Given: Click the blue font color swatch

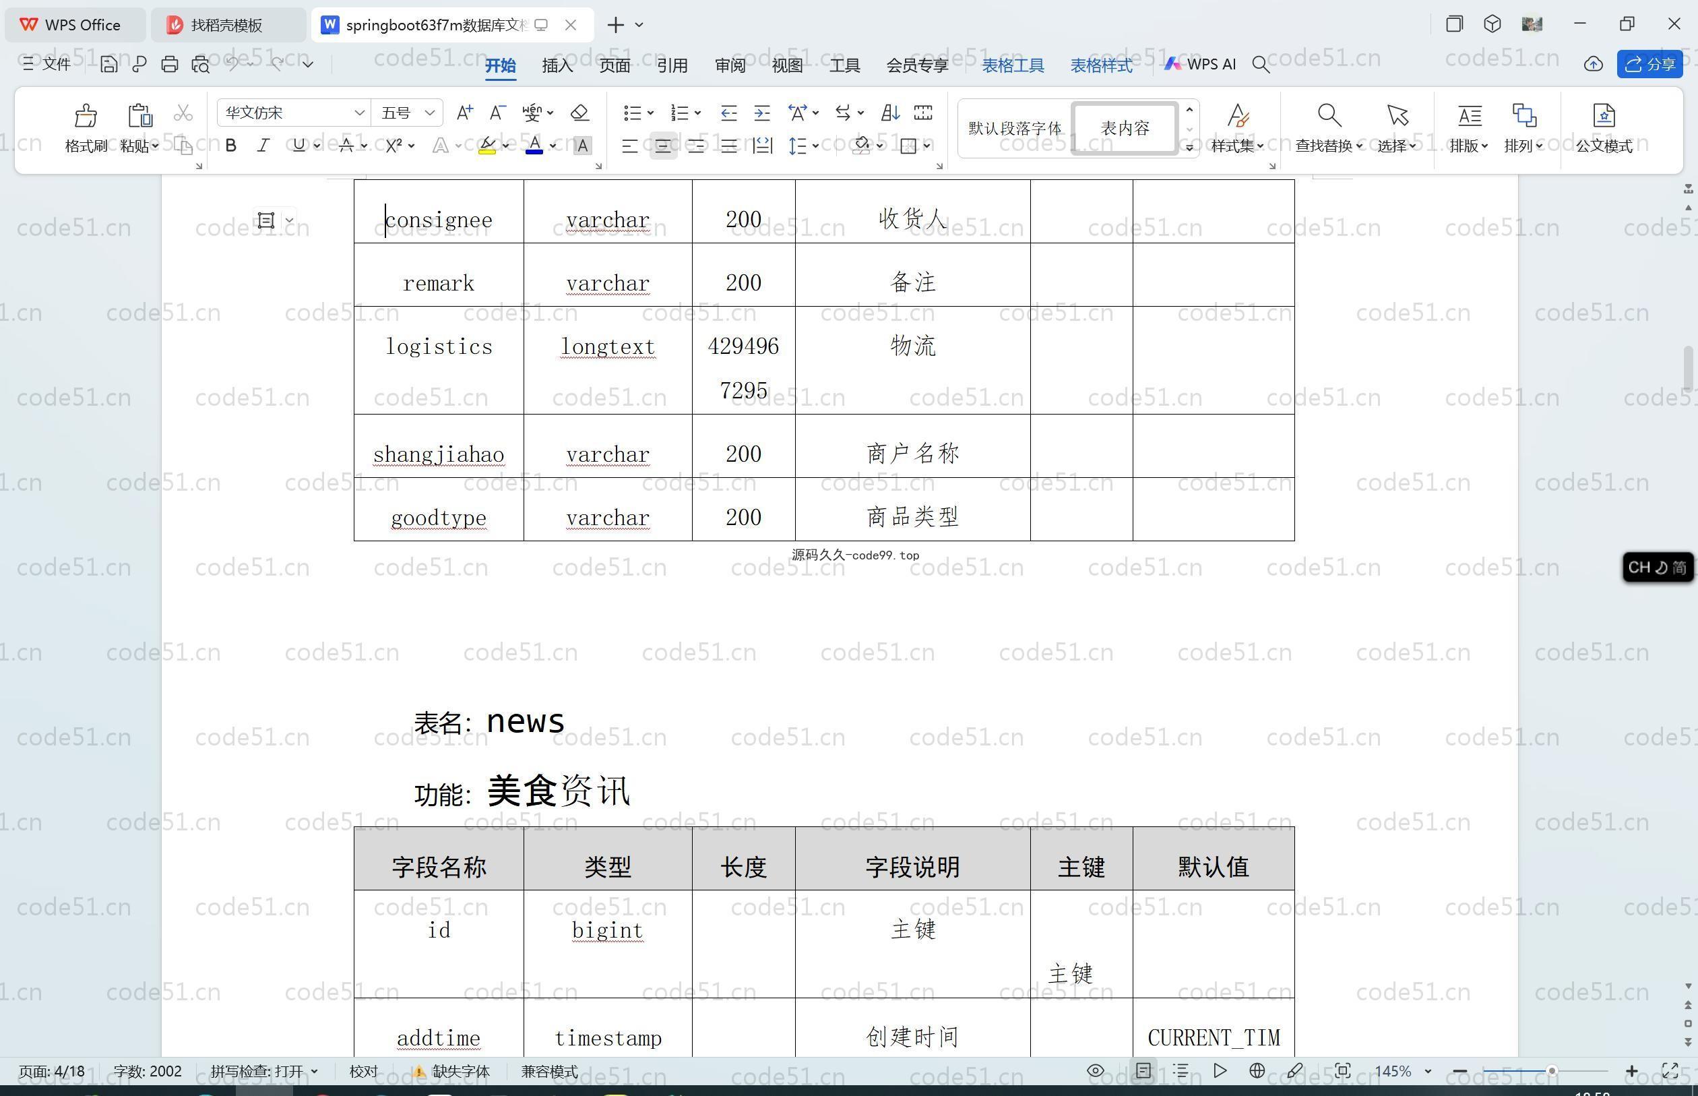Looking at the screenshot, I should [534, 146].
